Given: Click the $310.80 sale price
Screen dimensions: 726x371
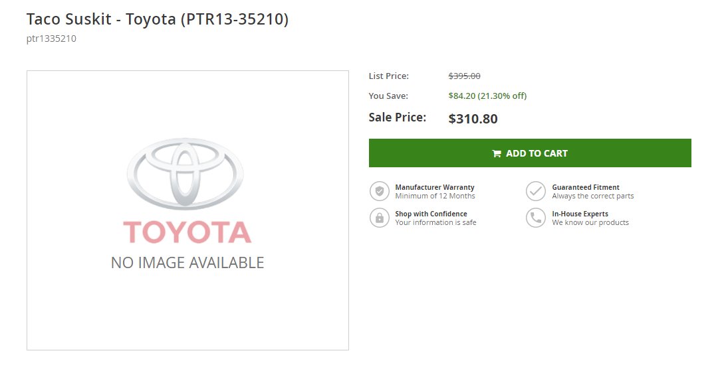Looking at the screenshot, I should (473, 119).
